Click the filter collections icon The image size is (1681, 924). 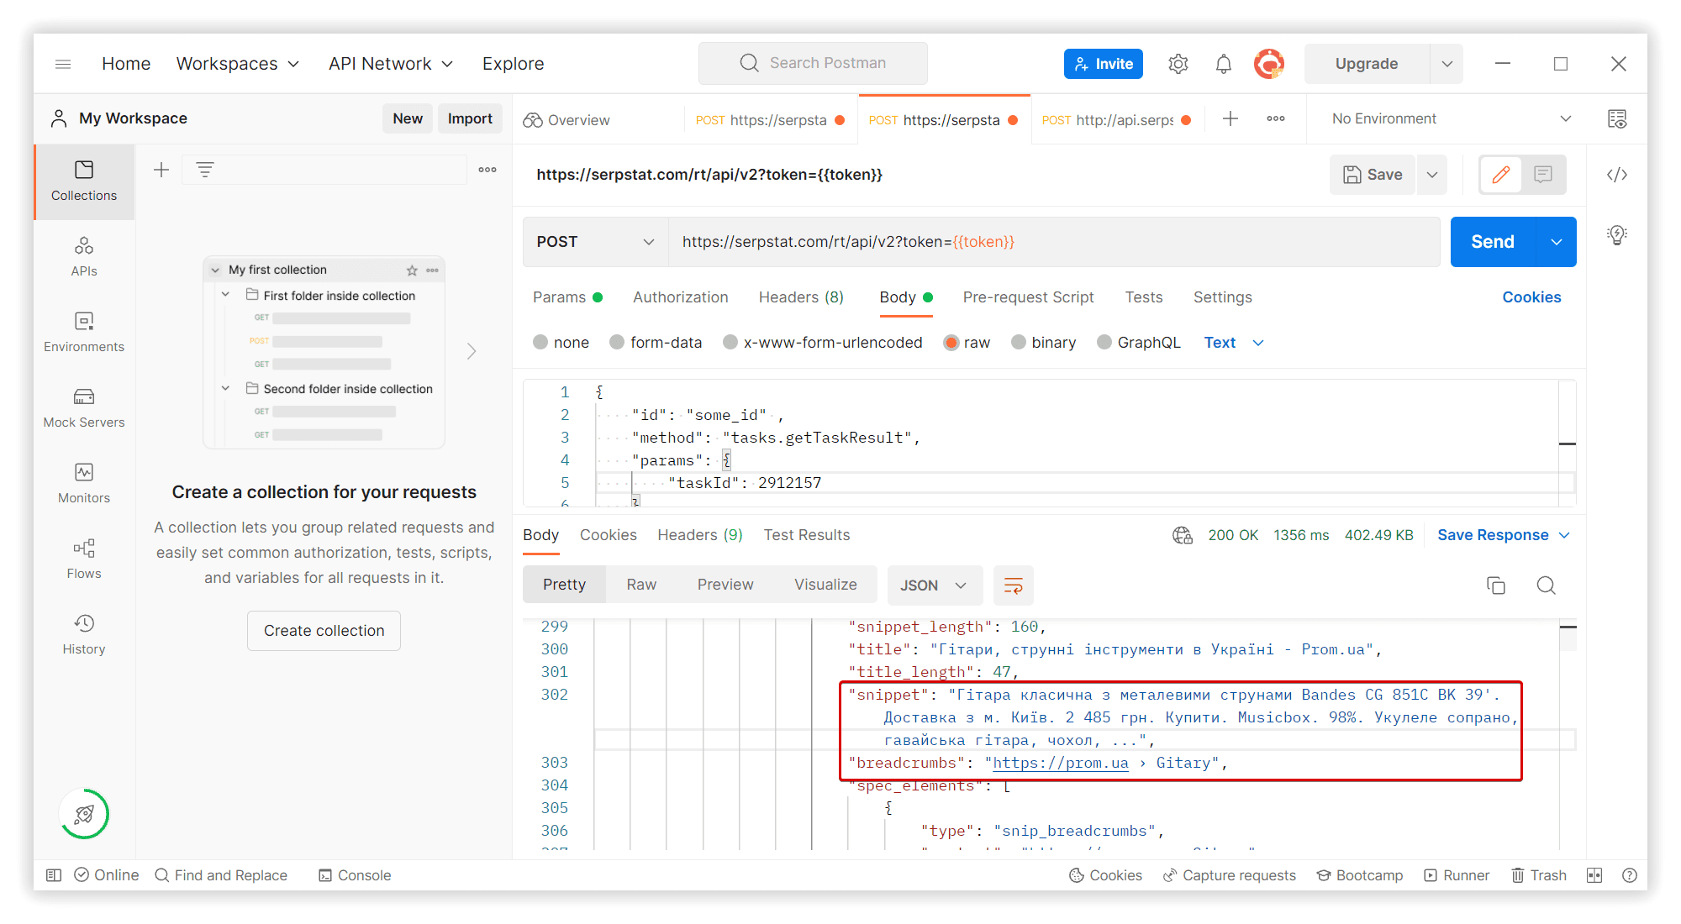205,170
